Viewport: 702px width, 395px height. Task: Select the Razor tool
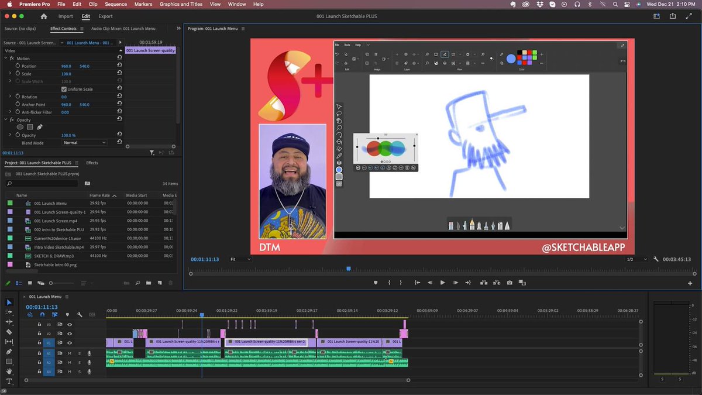pos(9,331)
